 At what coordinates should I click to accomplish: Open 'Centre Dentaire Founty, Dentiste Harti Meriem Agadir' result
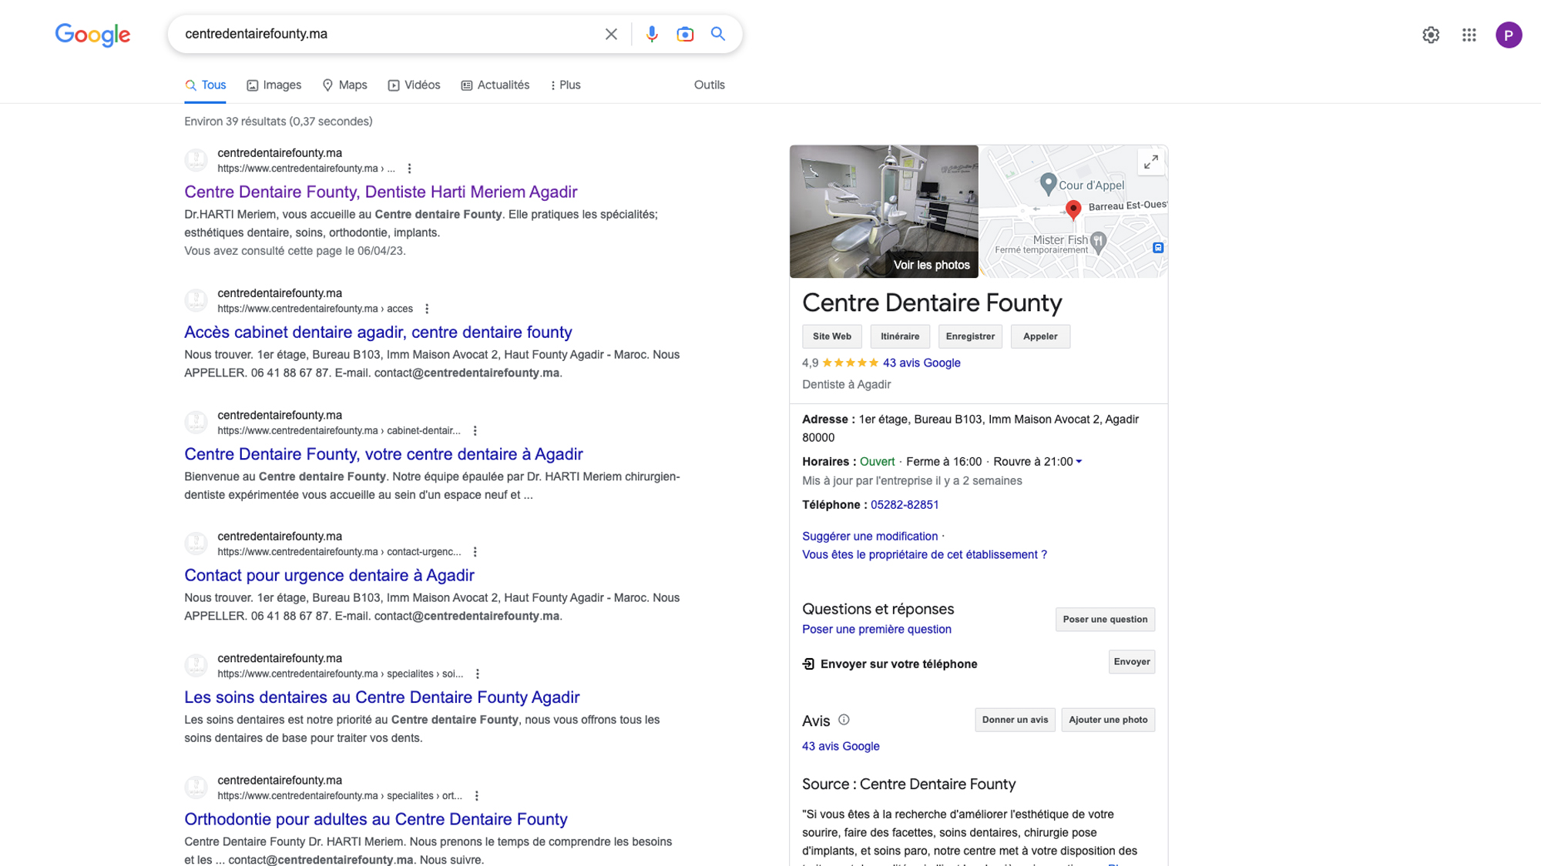coord(381,192)
